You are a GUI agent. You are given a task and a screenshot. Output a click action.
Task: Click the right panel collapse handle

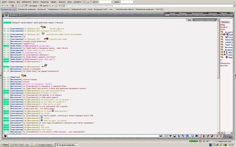(235, 75)
